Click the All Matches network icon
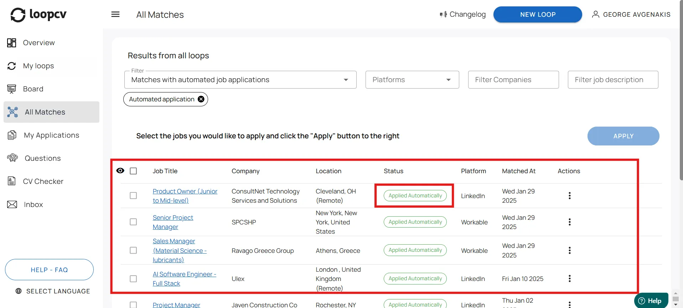This screenshot has height=308, width=683. [x=12, y=112]
